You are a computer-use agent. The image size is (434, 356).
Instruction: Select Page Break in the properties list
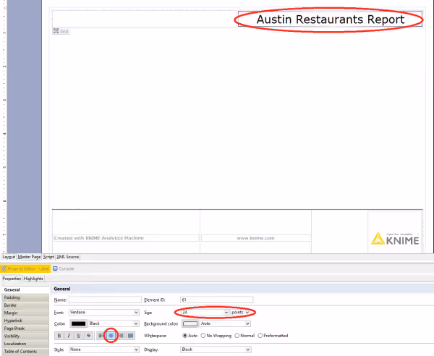[x=25, y=329]
